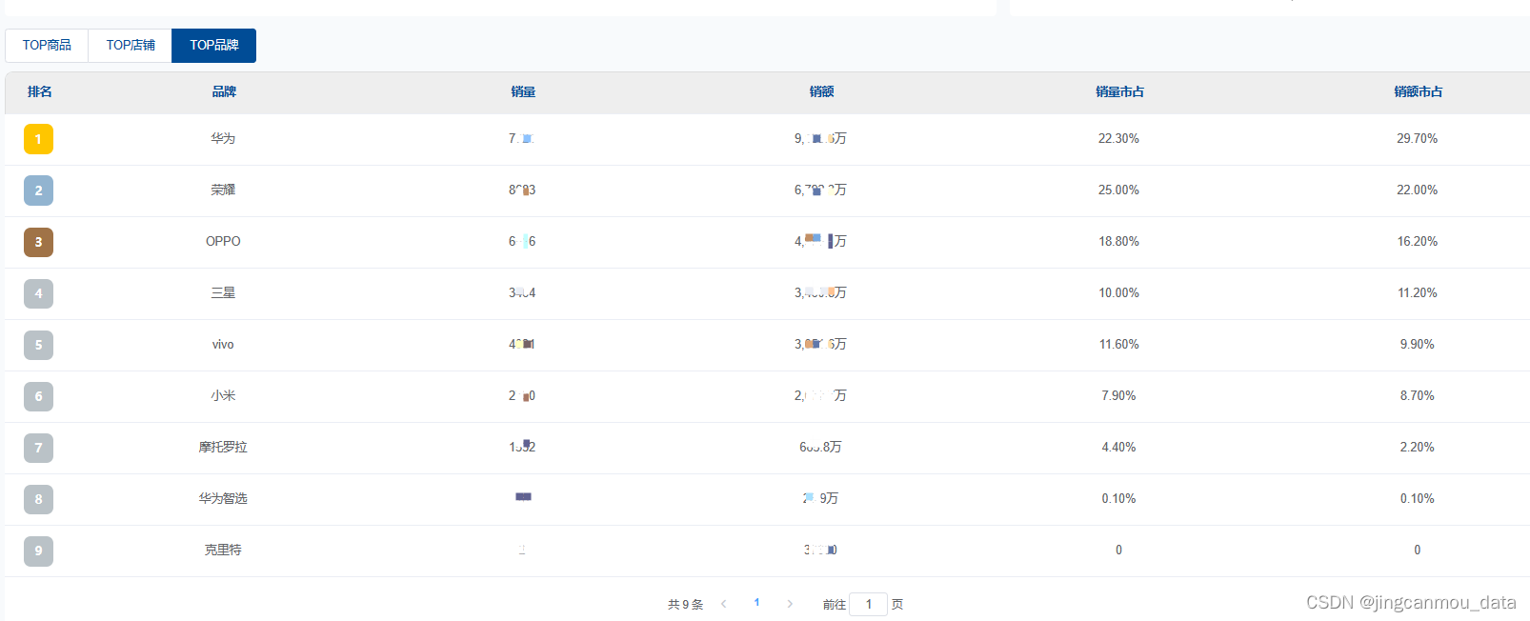Click 18.80% volume share for OPPO

tap(1118, 242)
